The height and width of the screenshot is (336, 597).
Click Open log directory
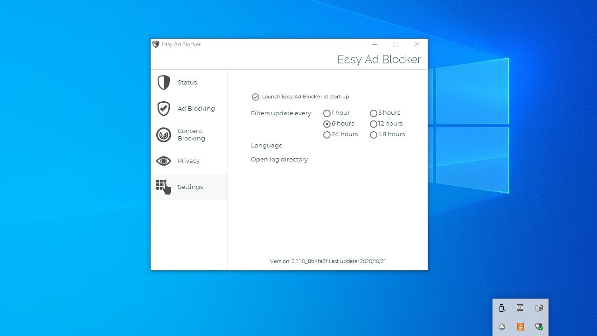coord(279,160)
